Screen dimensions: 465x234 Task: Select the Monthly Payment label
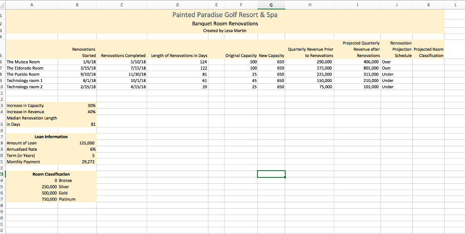pos(32,162)
